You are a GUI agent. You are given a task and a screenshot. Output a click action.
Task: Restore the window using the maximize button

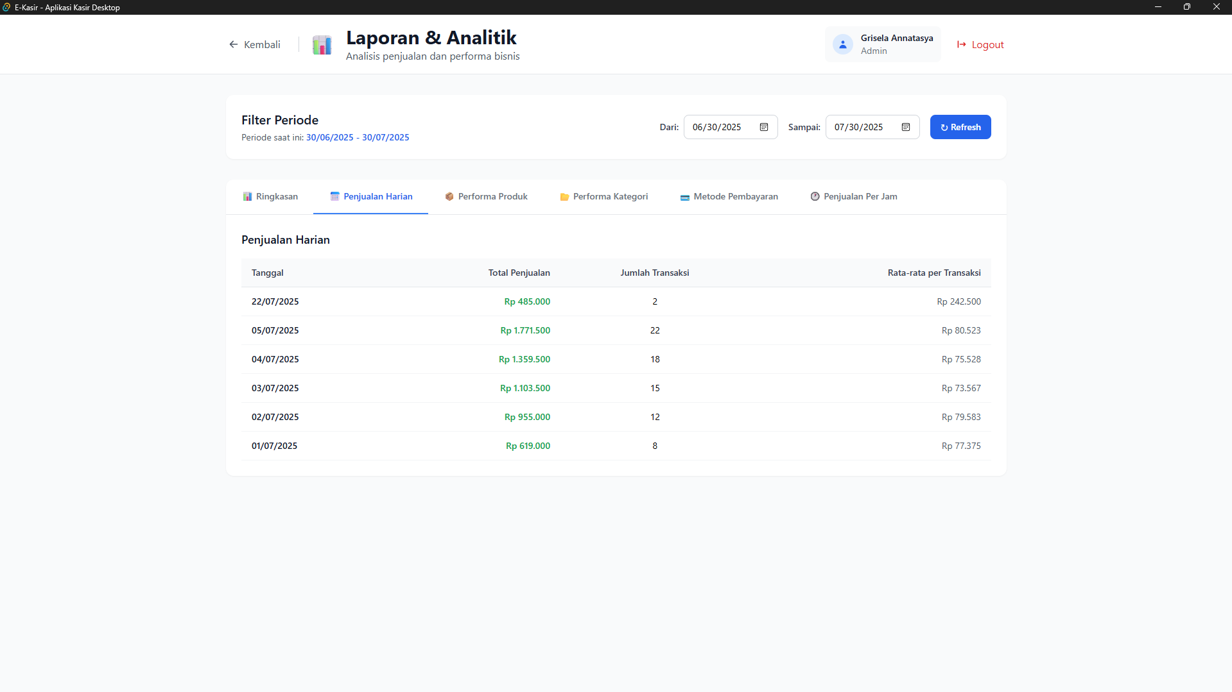point(1186,7)
